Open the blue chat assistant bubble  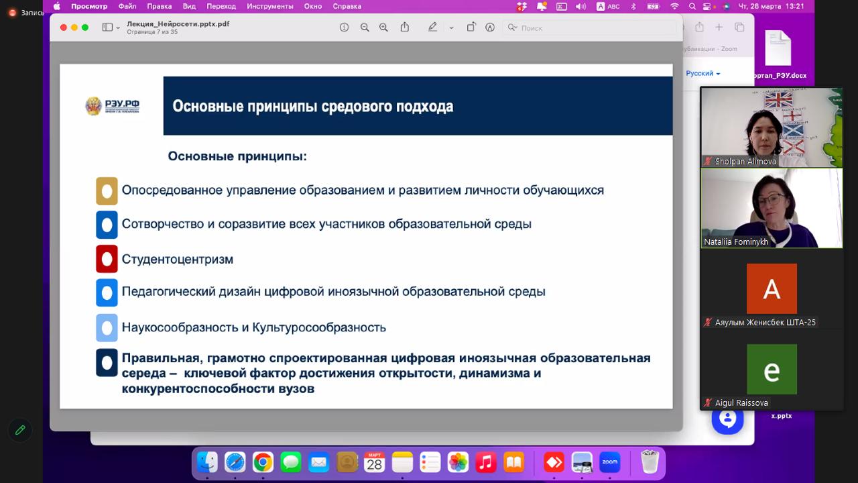[727, 419]
